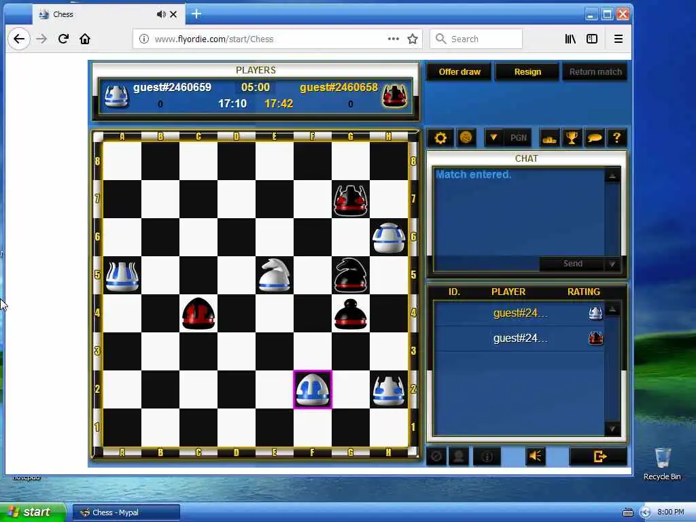Reload the browser page

click(x=63, y=39)
